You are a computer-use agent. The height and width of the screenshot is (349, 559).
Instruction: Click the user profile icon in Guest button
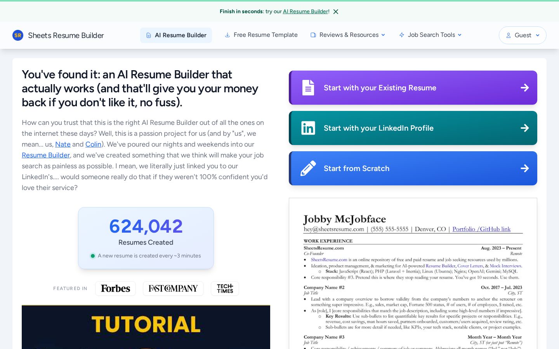[x=509, y=35]
